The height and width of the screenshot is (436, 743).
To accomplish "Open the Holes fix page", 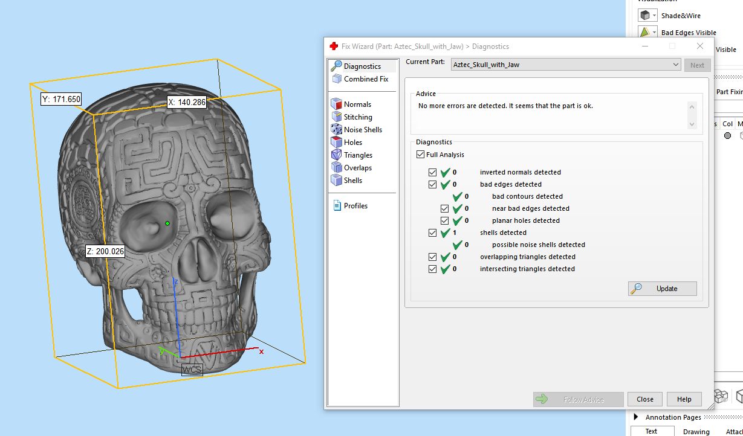I will coord(353,143).
